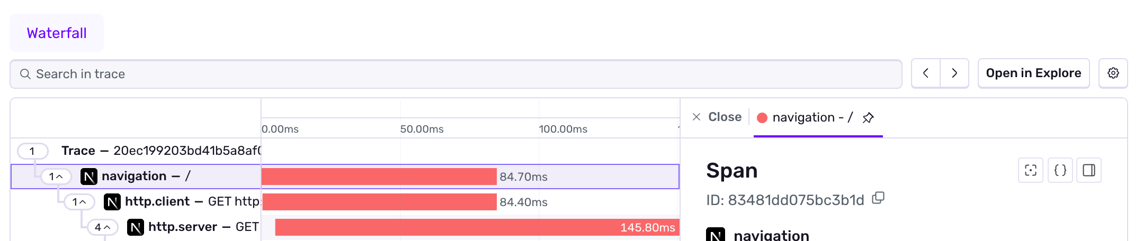
Task: Pin the navigation span tab
Action: [x=868, y=118]
